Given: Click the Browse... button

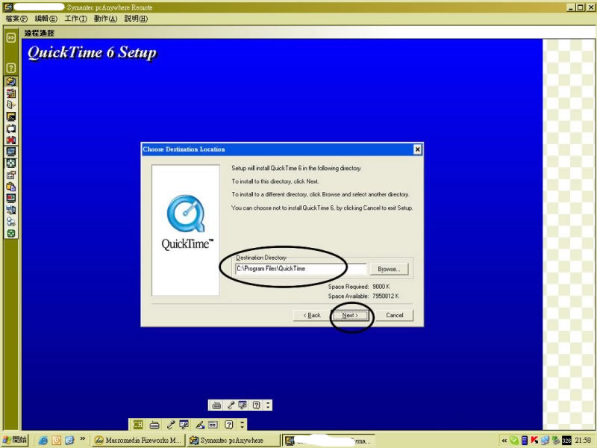Looking at the screenshot, I should [389, 269].
